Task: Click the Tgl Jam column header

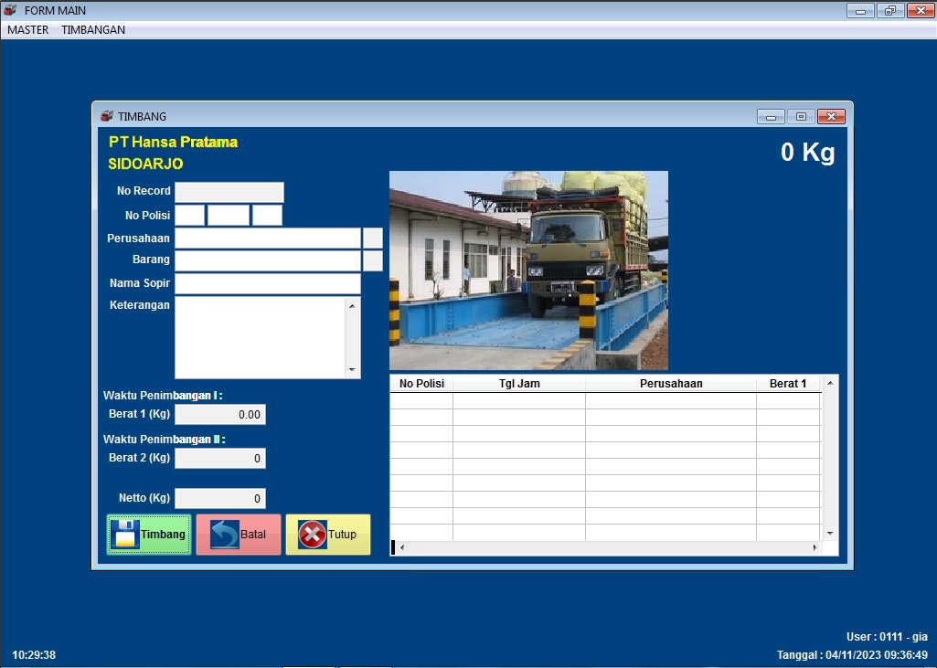Action: [519, 384]
